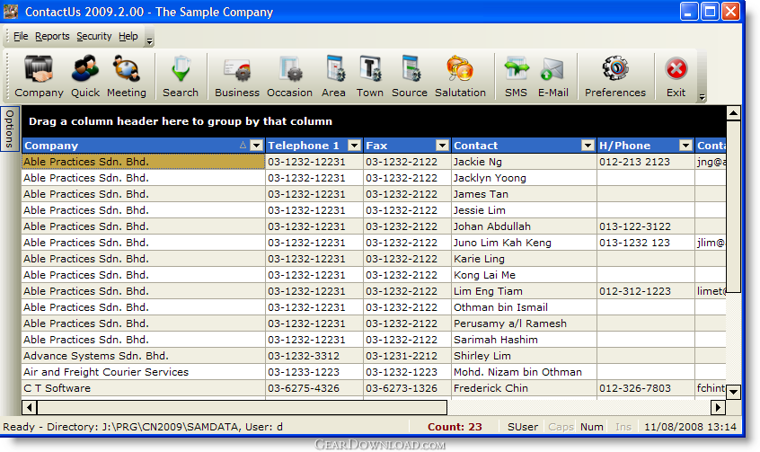760x452 pixels.
Task: Open the E-Mail toolbar icon
Action: pos(553,76)
